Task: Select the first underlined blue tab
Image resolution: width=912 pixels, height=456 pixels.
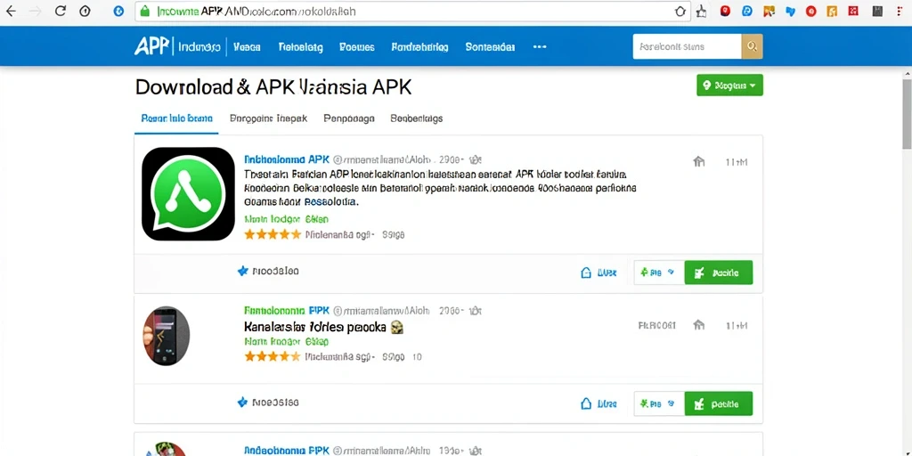Action: [x=177, y=118]
